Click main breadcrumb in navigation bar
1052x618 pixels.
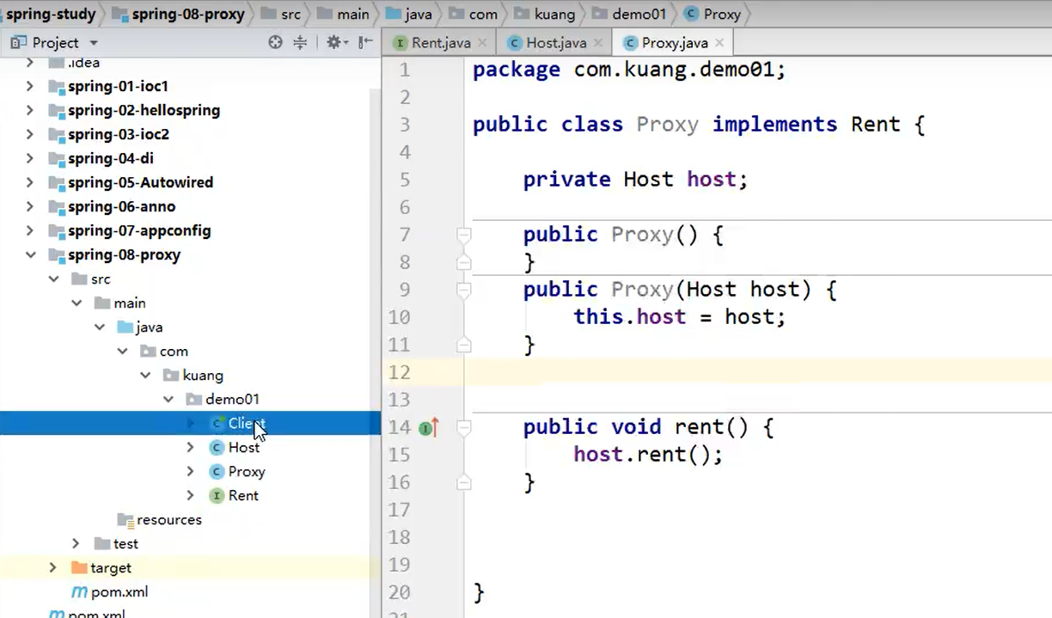[x=343, y=14]
